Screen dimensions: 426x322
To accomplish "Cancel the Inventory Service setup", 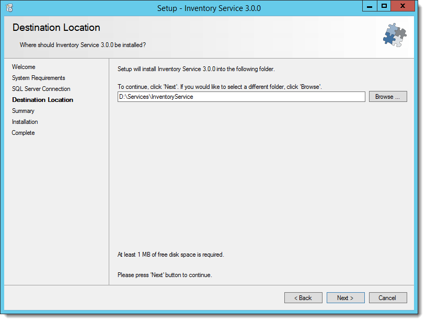I will (388, 298).
